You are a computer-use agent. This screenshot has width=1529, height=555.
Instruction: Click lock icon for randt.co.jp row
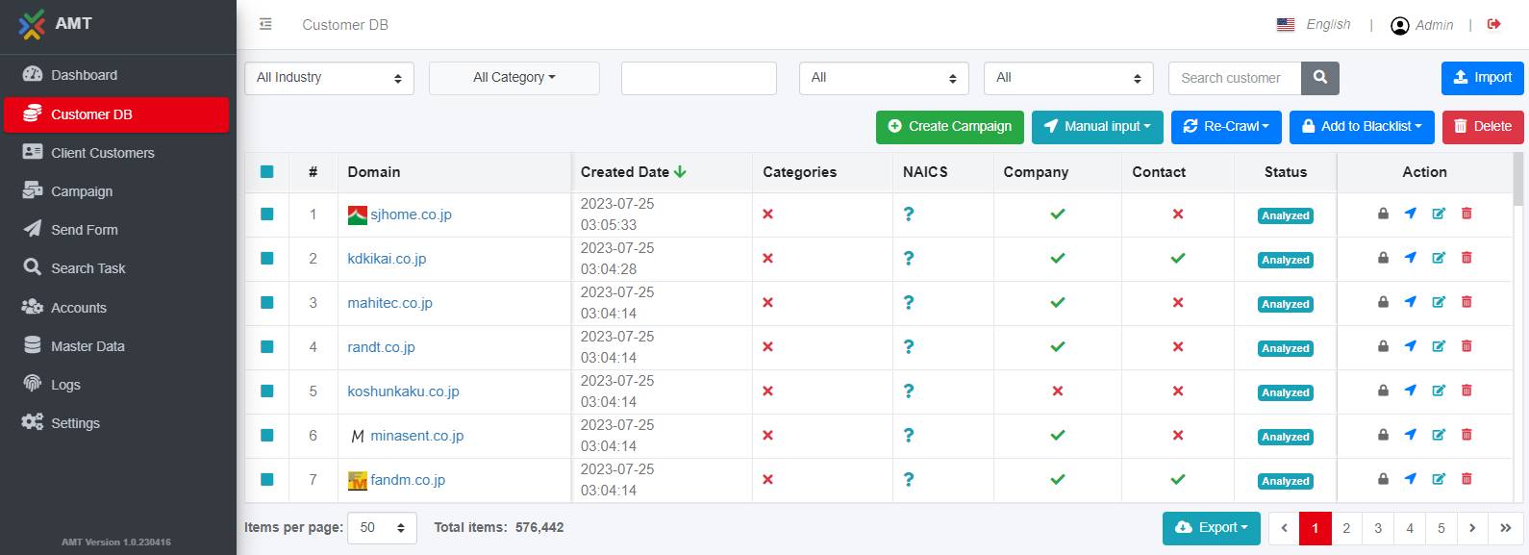pos(1383,346)
